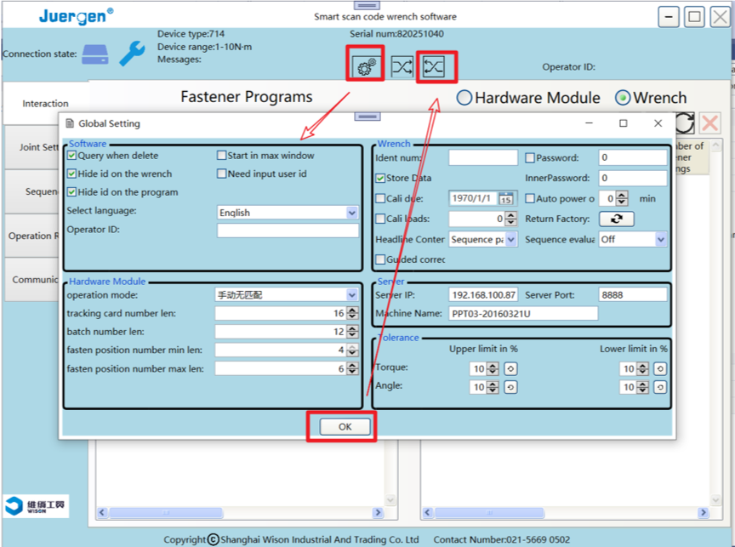Uncheck Query when delete
This screenshot has width=735, height=547.
[72, 156]
